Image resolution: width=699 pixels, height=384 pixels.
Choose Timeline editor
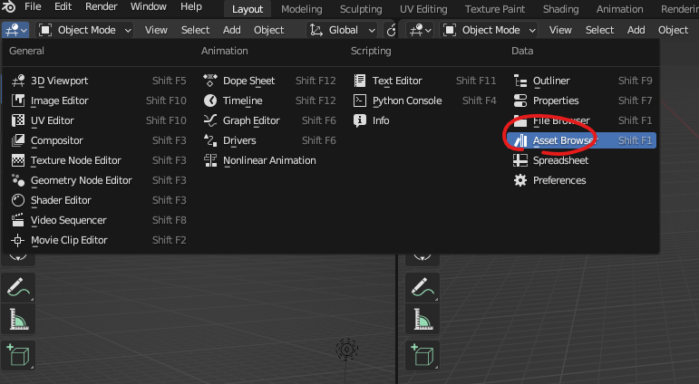(x=269, y=101)
